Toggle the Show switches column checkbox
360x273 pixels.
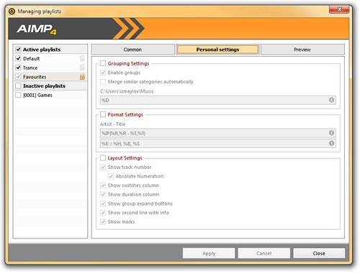click(x=103, y=185)
